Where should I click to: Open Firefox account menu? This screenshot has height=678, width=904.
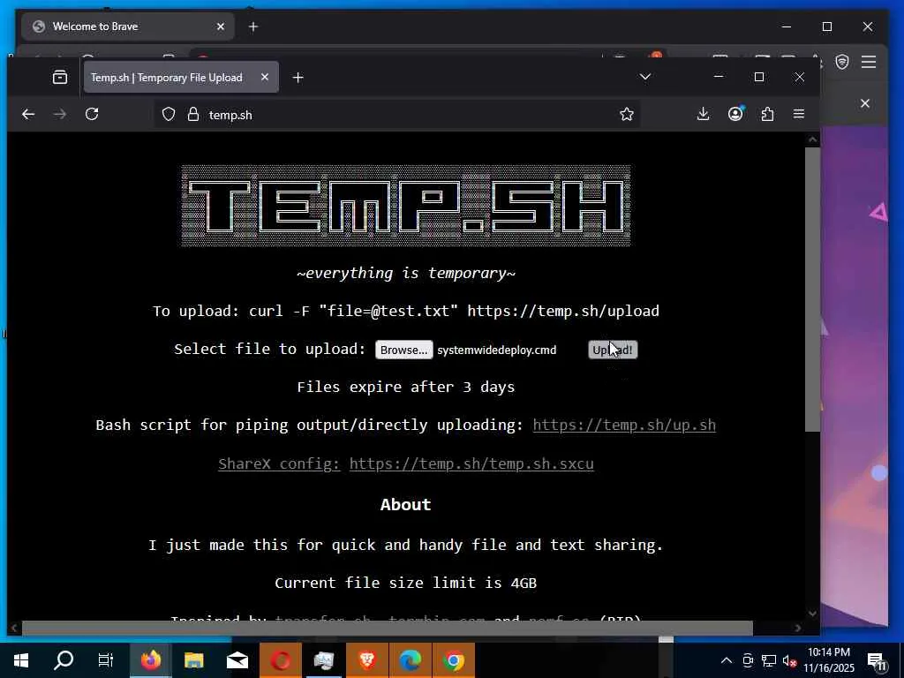[735, 114]
